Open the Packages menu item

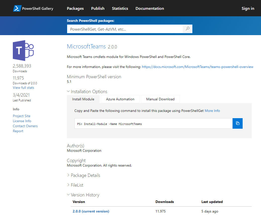tap(75, 9)
